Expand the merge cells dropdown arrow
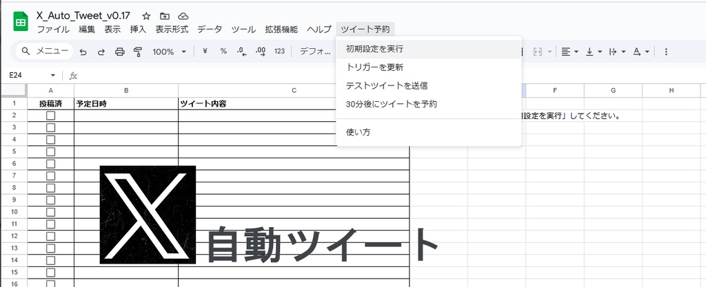This screenshot has width=706, height=287. coord(549,52)
